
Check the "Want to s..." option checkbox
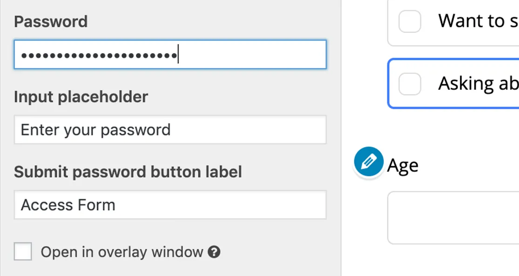coord(410,21)
